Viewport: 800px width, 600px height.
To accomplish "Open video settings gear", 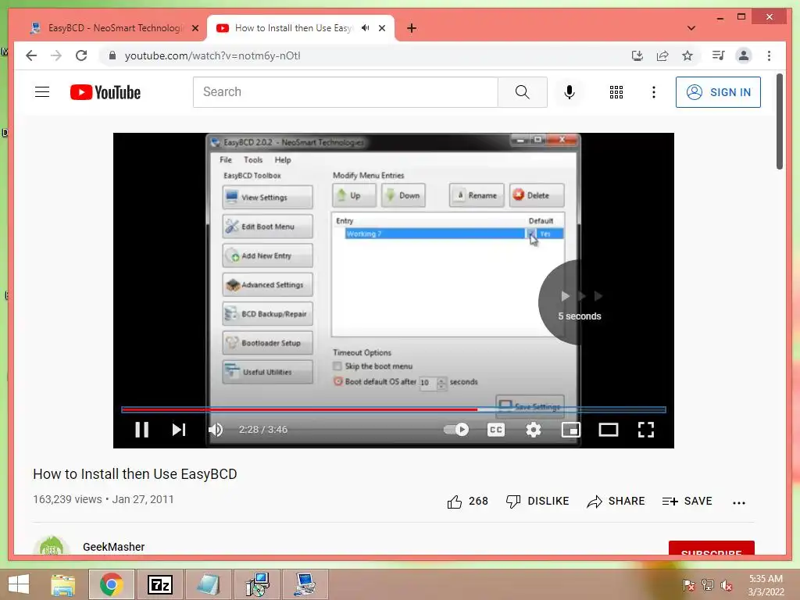I will [533, 430].
